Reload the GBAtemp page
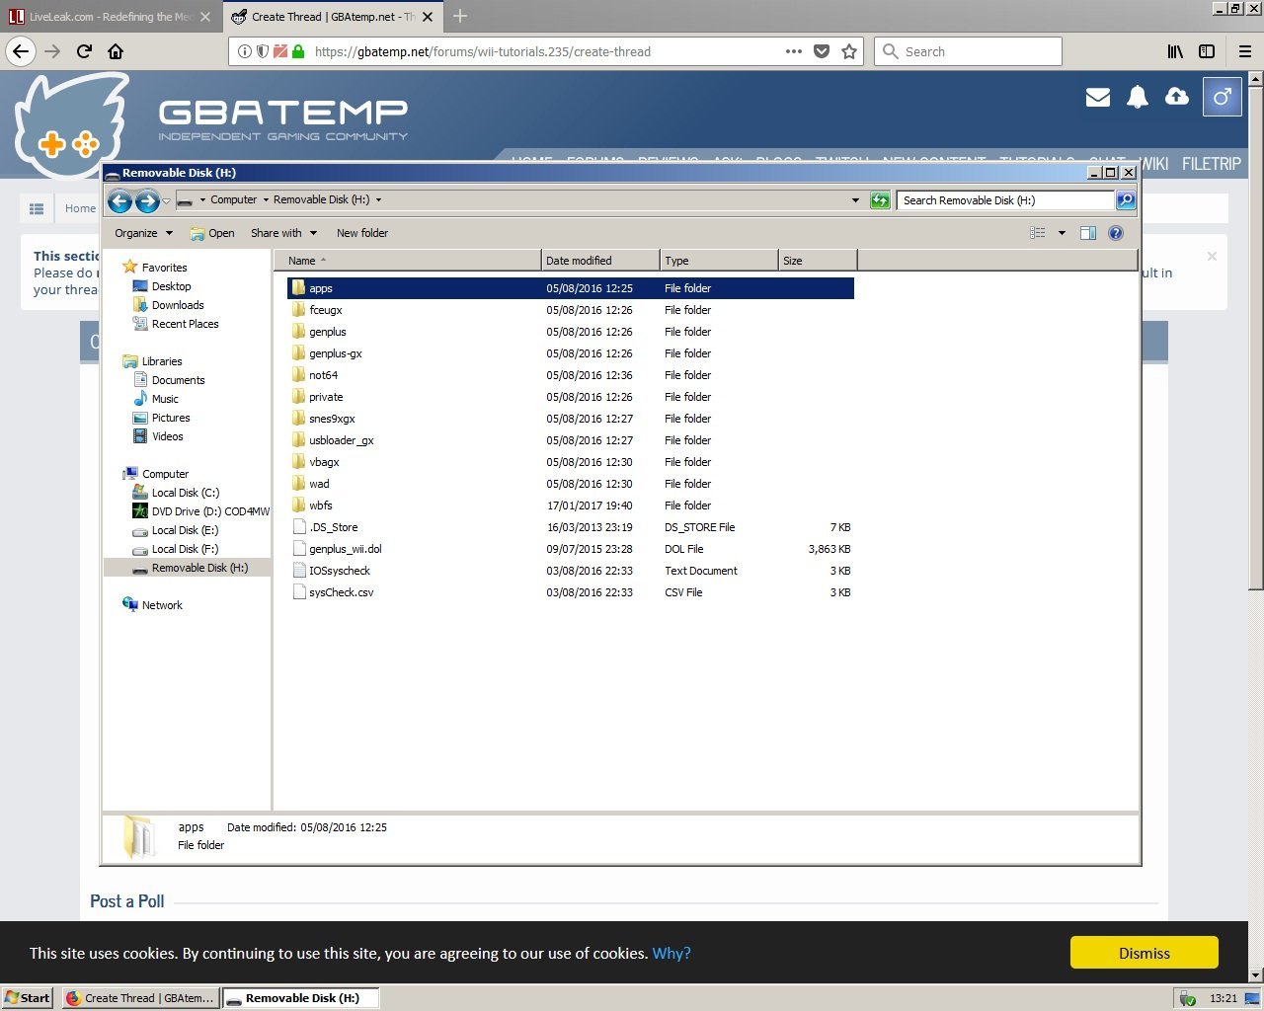Image resolution: width=1264 pixels, height=1011 pixels. (85, 51)
